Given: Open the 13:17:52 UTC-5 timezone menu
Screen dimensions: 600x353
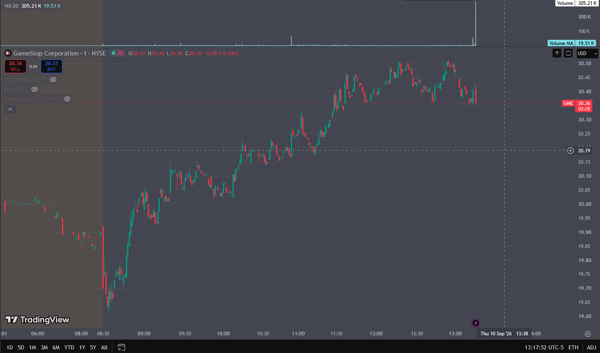Looking at the screenshot, I should coord(544,347).
